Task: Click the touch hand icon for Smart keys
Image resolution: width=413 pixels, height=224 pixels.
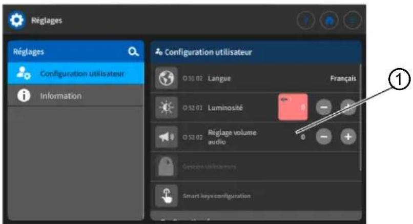Action: (167, 196)
